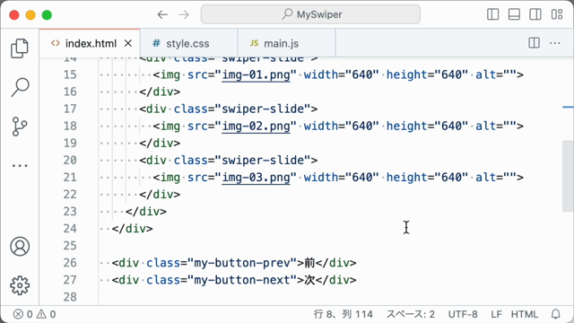Open editor more actions menu
The width and height of the screenshot is (574, 323).
click(555, 43)
